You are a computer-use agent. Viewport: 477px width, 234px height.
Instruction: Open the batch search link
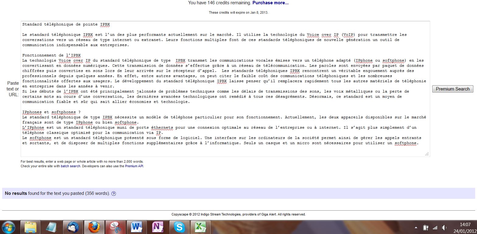coord(71,166)
